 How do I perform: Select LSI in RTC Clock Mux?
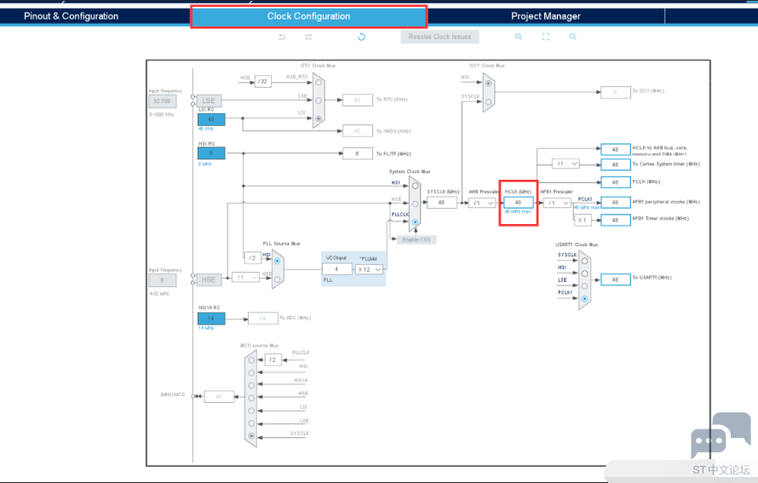[x=319, y=118]
